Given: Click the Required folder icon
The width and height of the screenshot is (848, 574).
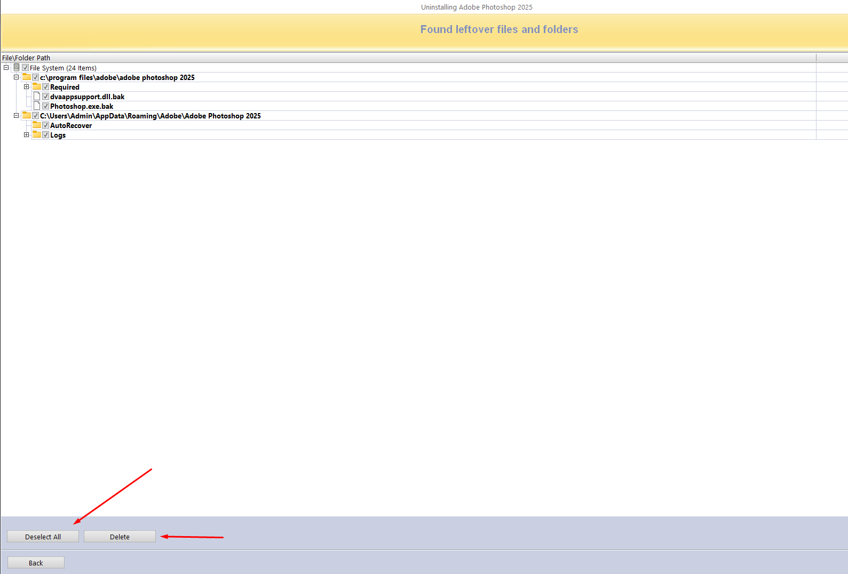Looking at the screenshot, I should tap(37, 87).
